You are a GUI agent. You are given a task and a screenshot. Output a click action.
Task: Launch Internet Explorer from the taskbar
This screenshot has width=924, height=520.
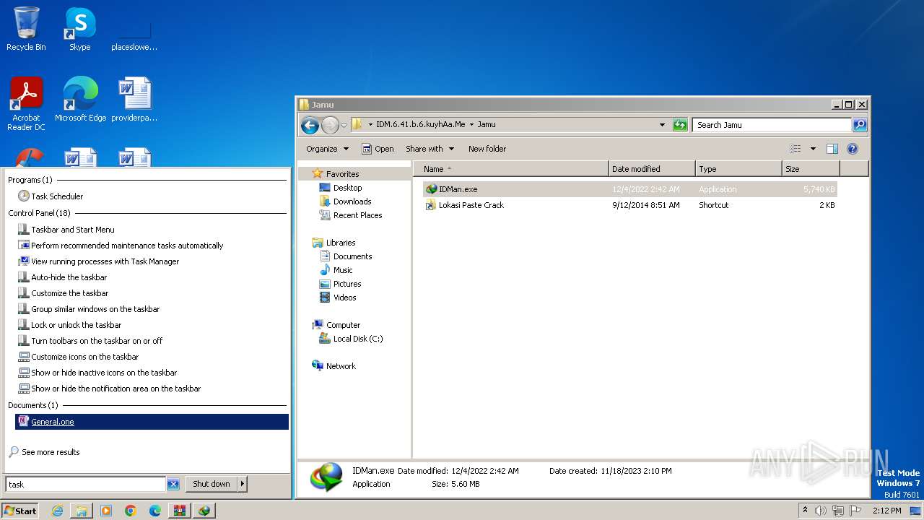(57, 511)
